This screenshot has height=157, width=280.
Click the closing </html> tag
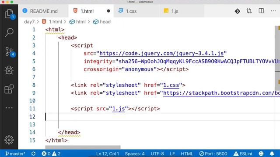pyautogui.click(x=56, y=140)
